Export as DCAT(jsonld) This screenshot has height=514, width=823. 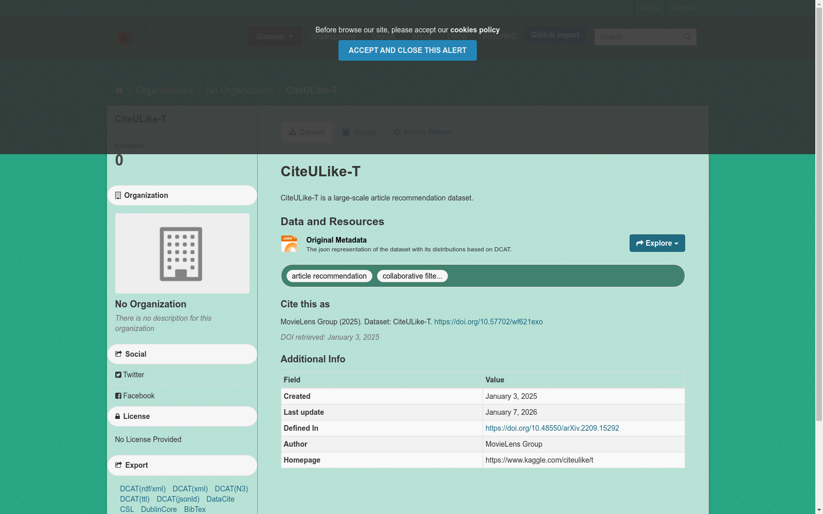coord(178,499)
